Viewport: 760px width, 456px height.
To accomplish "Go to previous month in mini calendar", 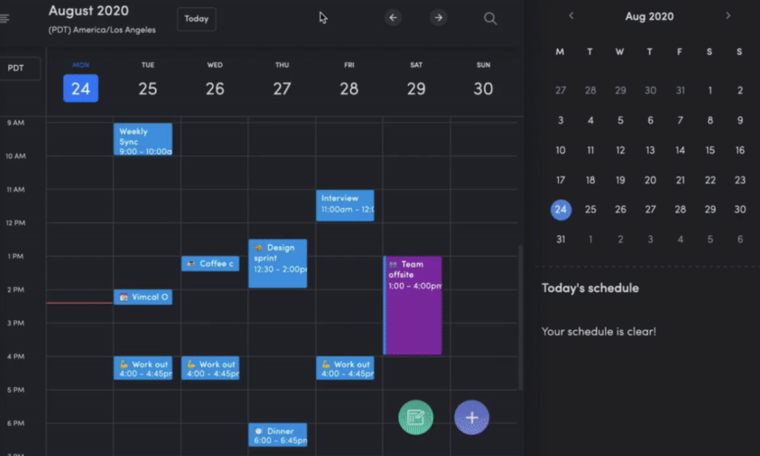I will click(x=571, y=16).
